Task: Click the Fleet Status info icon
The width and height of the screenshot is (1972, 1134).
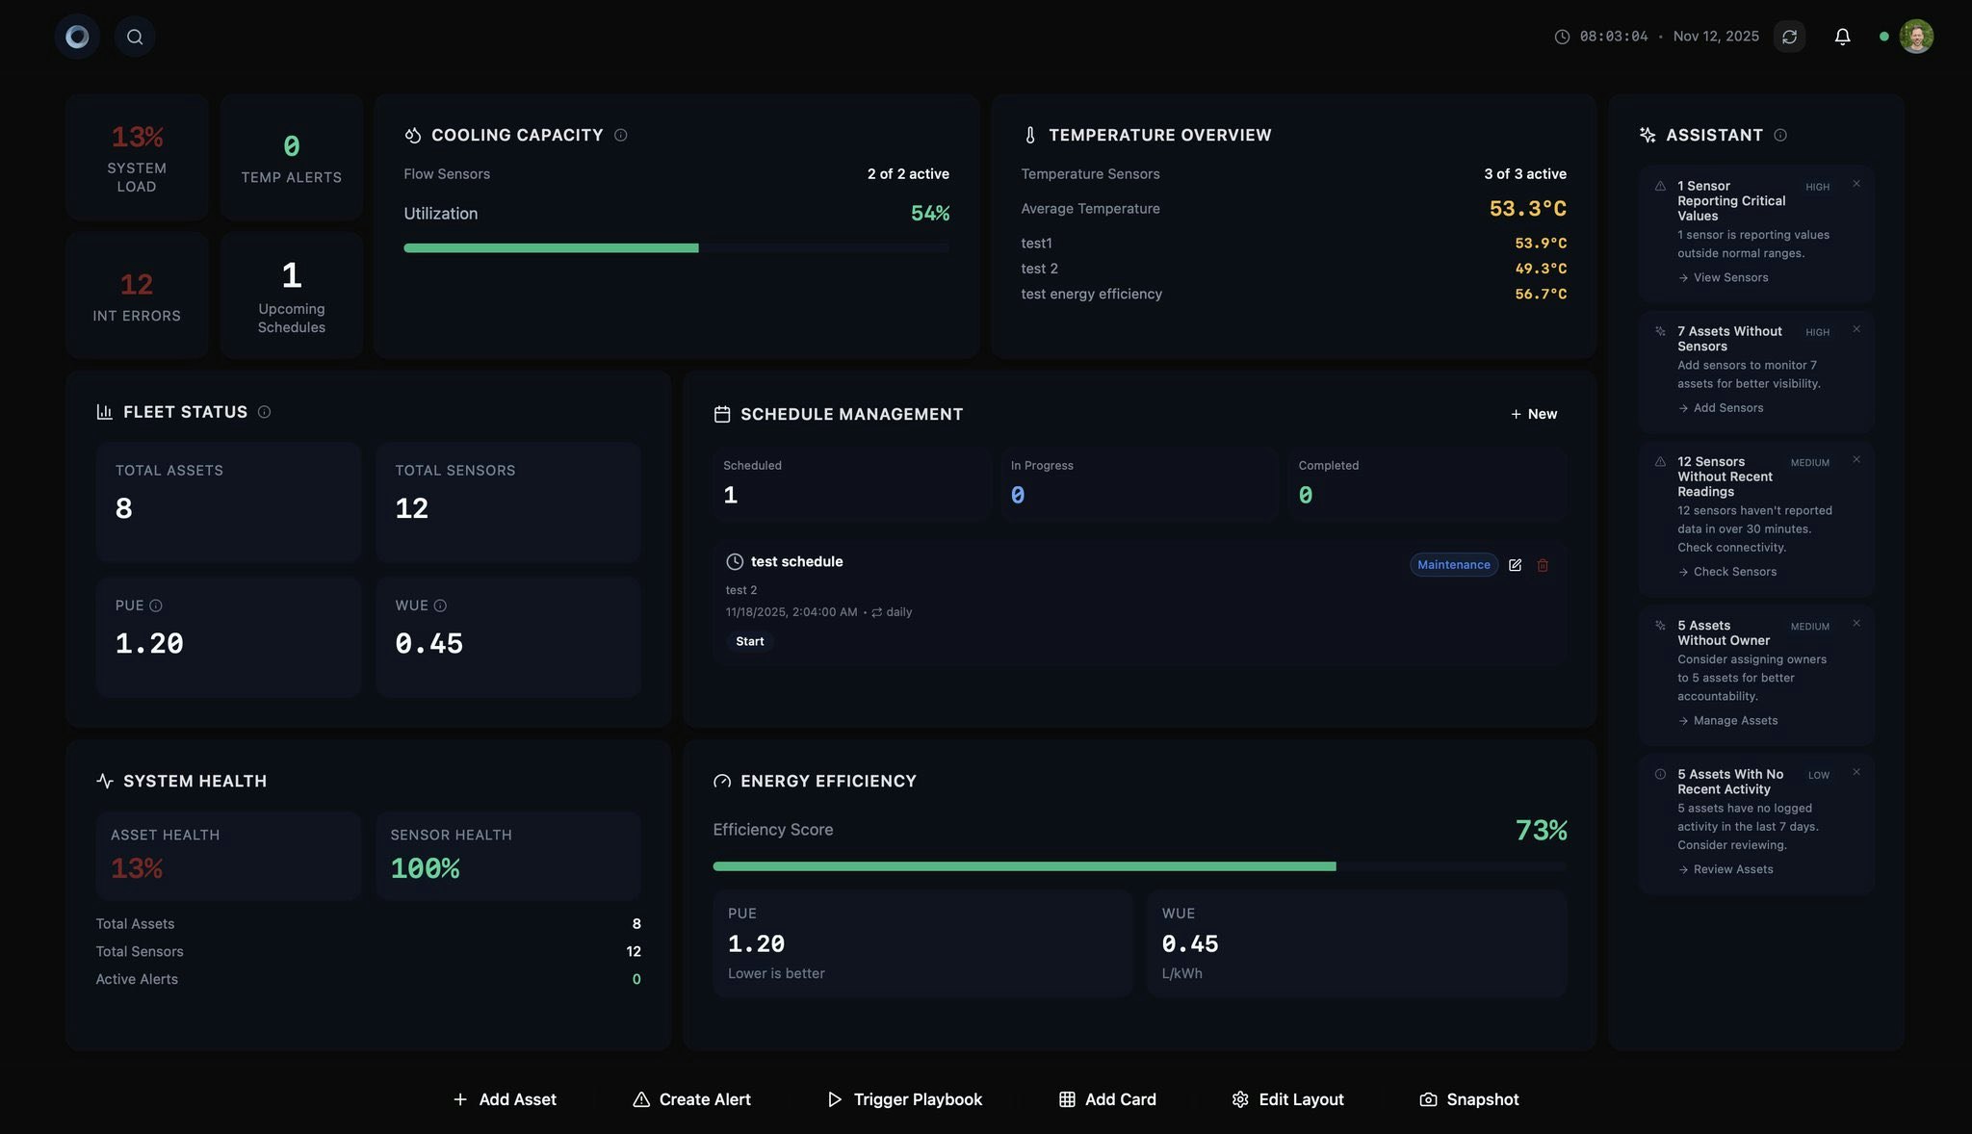Action: click(264, 412)
